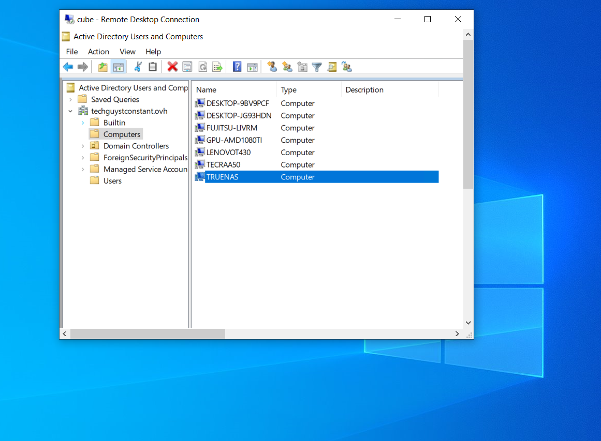Click the Up one level folder icon
Screen dimensions: 601x441
point(103,67)
